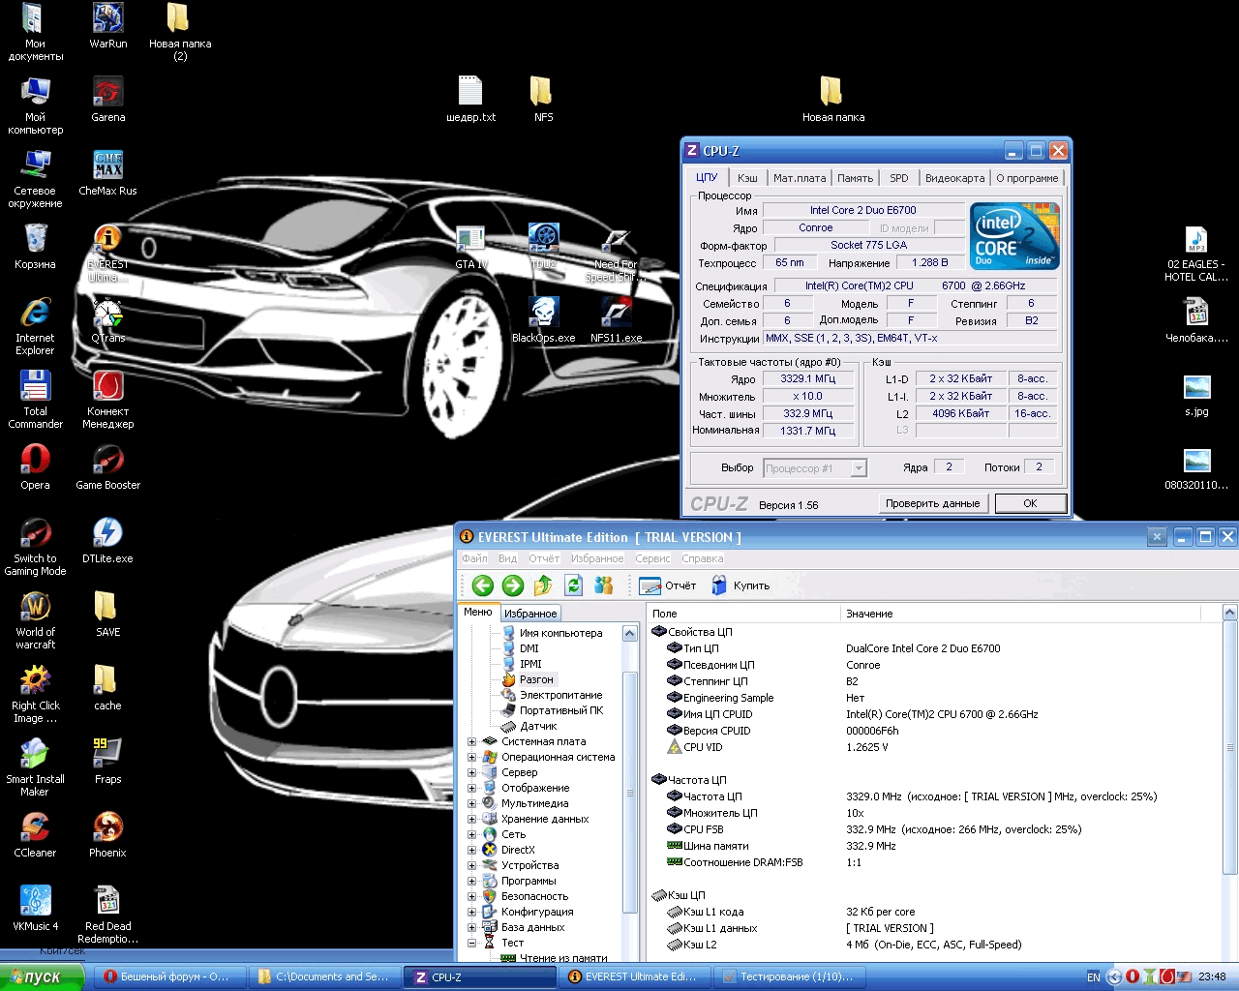
Task: Switch to the Избранное tab in EVEREST
Action: pyautogui.click(x=530, y=614)
